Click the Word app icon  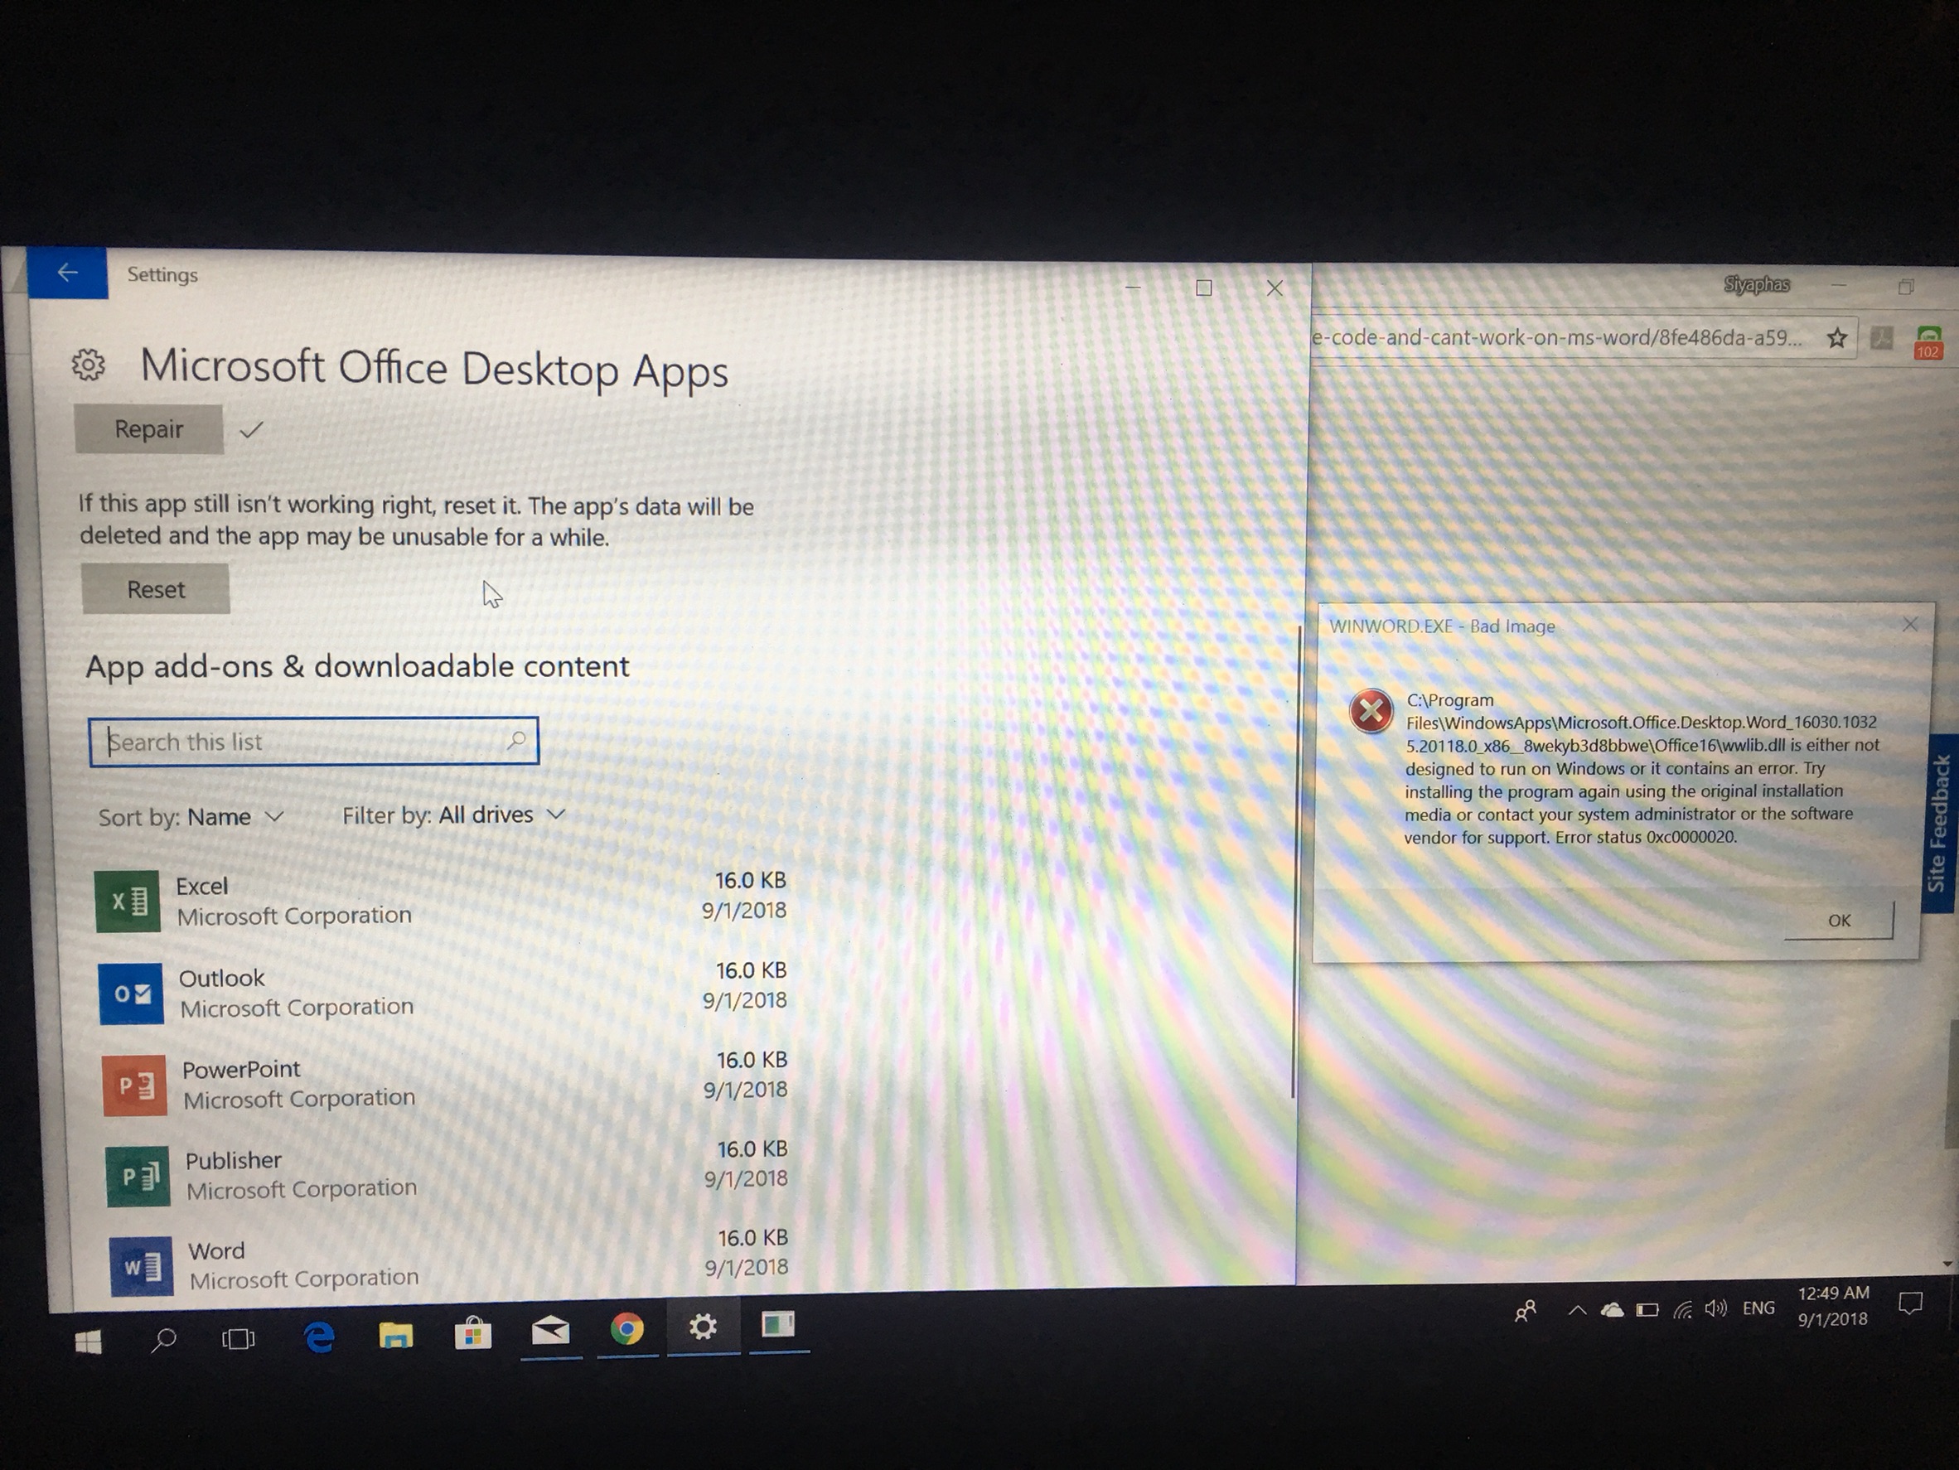[x=142, y=1266]
